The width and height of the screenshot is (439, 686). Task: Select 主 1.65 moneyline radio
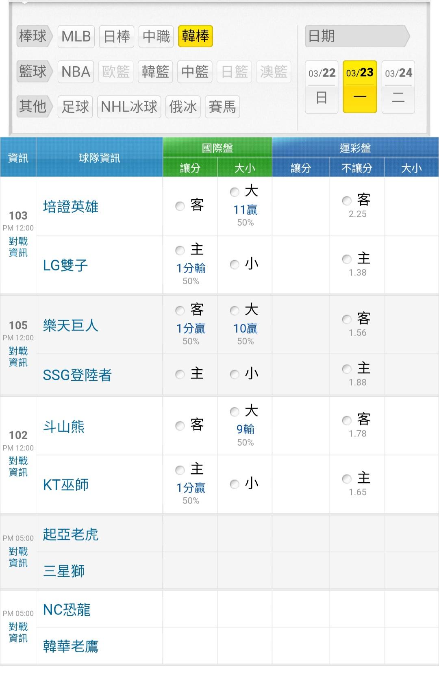pos(347,479)
